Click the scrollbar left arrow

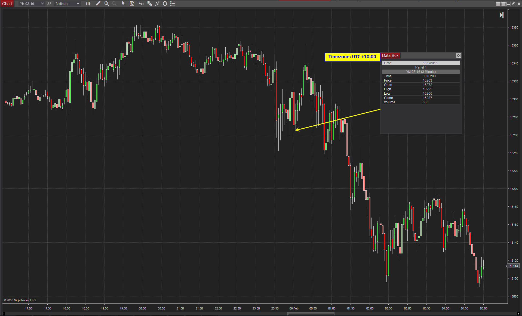tap(4, 314)
